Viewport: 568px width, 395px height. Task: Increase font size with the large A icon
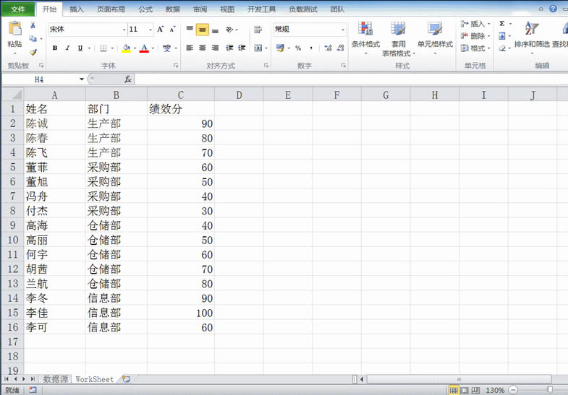[x=160, y=30]
